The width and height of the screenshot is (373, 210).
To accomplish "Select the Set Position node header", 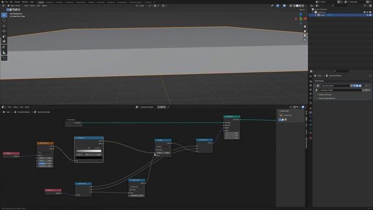I will [231, 117].
